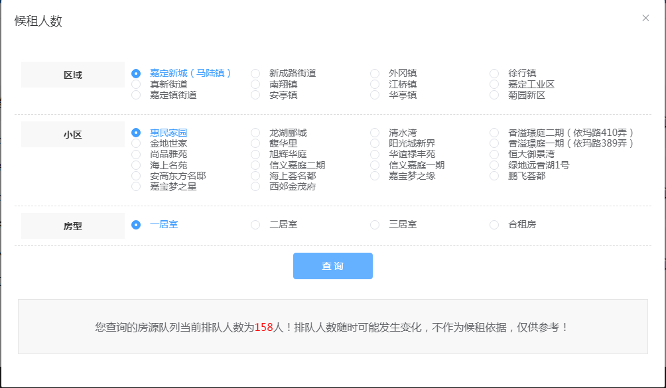This screenshot has width=666, height=388.
Task: Select 龙湖郦城 community option
Action: [x=255, y=133]
